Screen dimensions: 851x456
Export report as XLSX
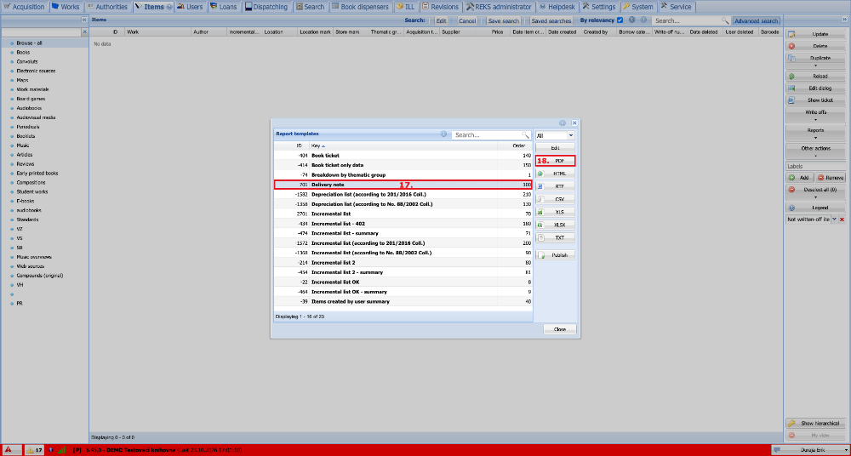(555, 225)
